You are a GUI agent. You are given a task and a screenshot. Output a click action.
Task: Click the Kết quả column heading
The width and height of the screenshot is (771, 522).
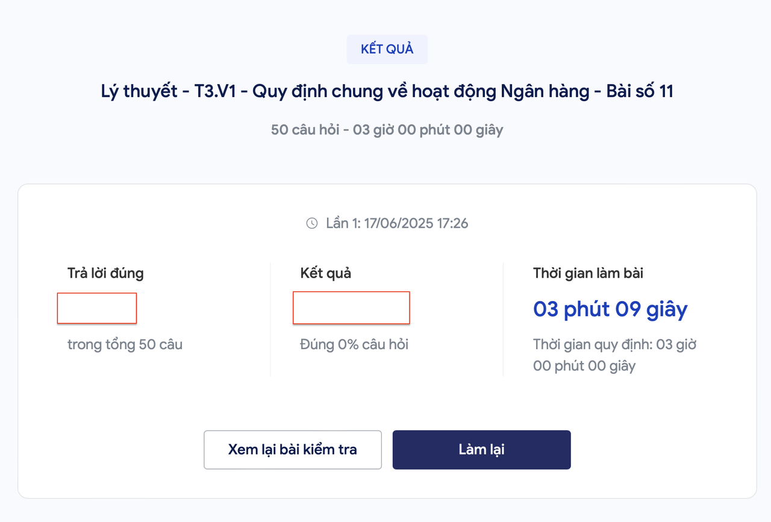(x=326, y=273)
